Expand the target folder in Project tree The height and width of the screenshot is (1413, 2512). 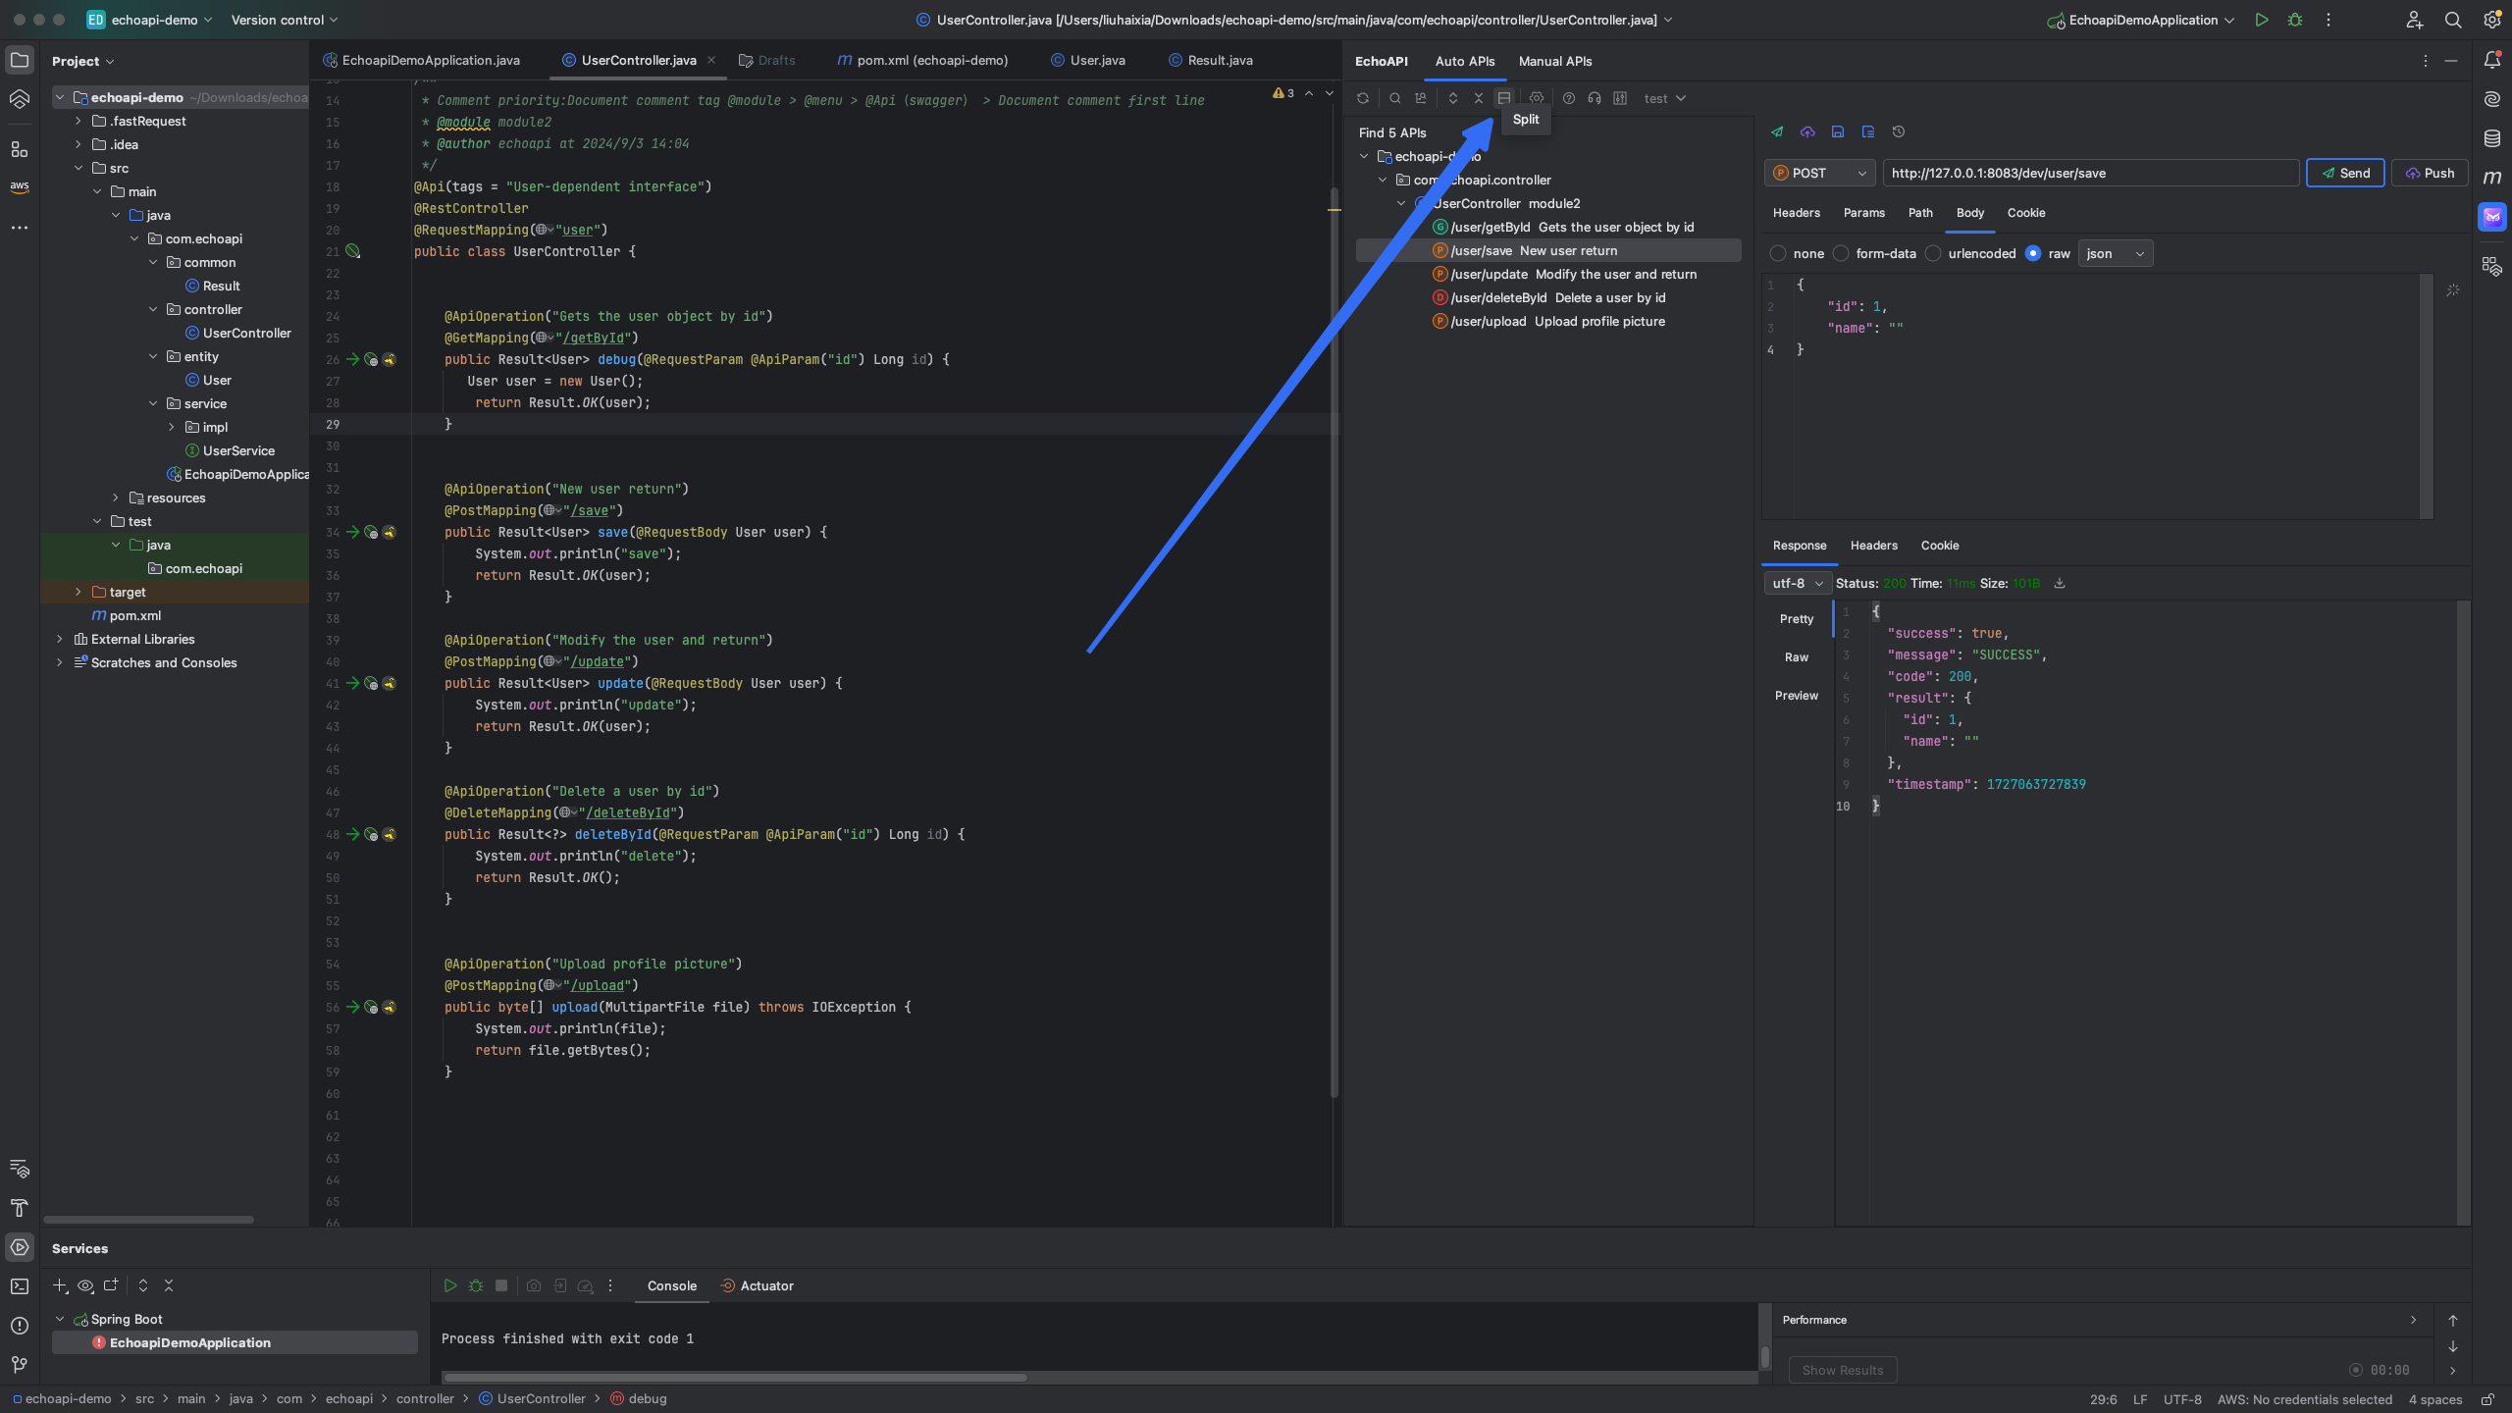tap(78, 592)
